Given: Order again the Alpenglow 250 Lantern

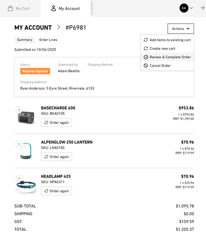Looking at the screenshot, I should pyautogui.click(x=57, y=157).
